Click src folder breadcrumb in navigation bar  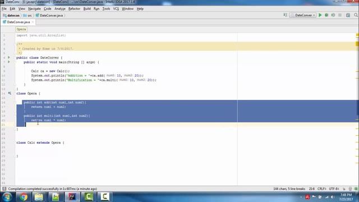click(27, 15)
